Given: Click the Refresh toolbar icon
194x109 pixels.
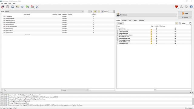Looking at the screenshot, I should [x=22, y=7].
